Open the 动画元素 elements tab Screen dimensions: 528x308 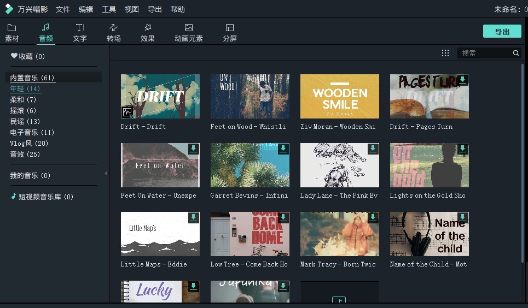pyautogui.click(x=189, y=32)
